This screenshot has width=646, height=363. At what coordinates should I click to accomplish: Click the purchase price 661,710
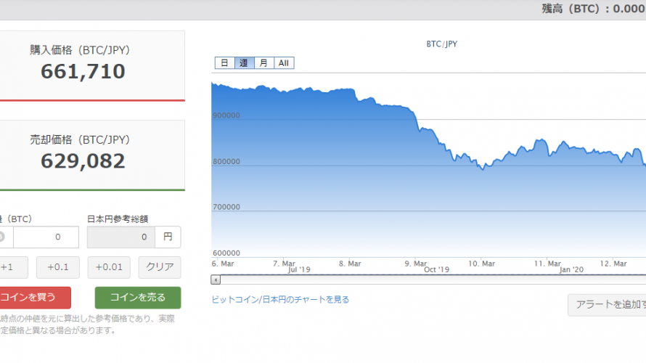tap(83, 71)
